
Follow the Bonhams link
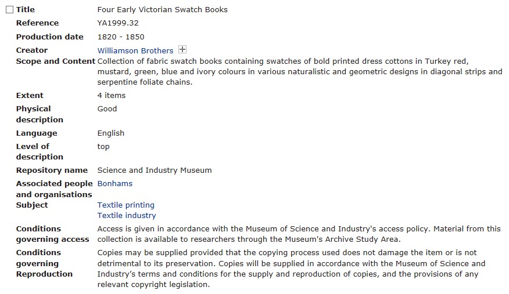(x=114, y=184)
